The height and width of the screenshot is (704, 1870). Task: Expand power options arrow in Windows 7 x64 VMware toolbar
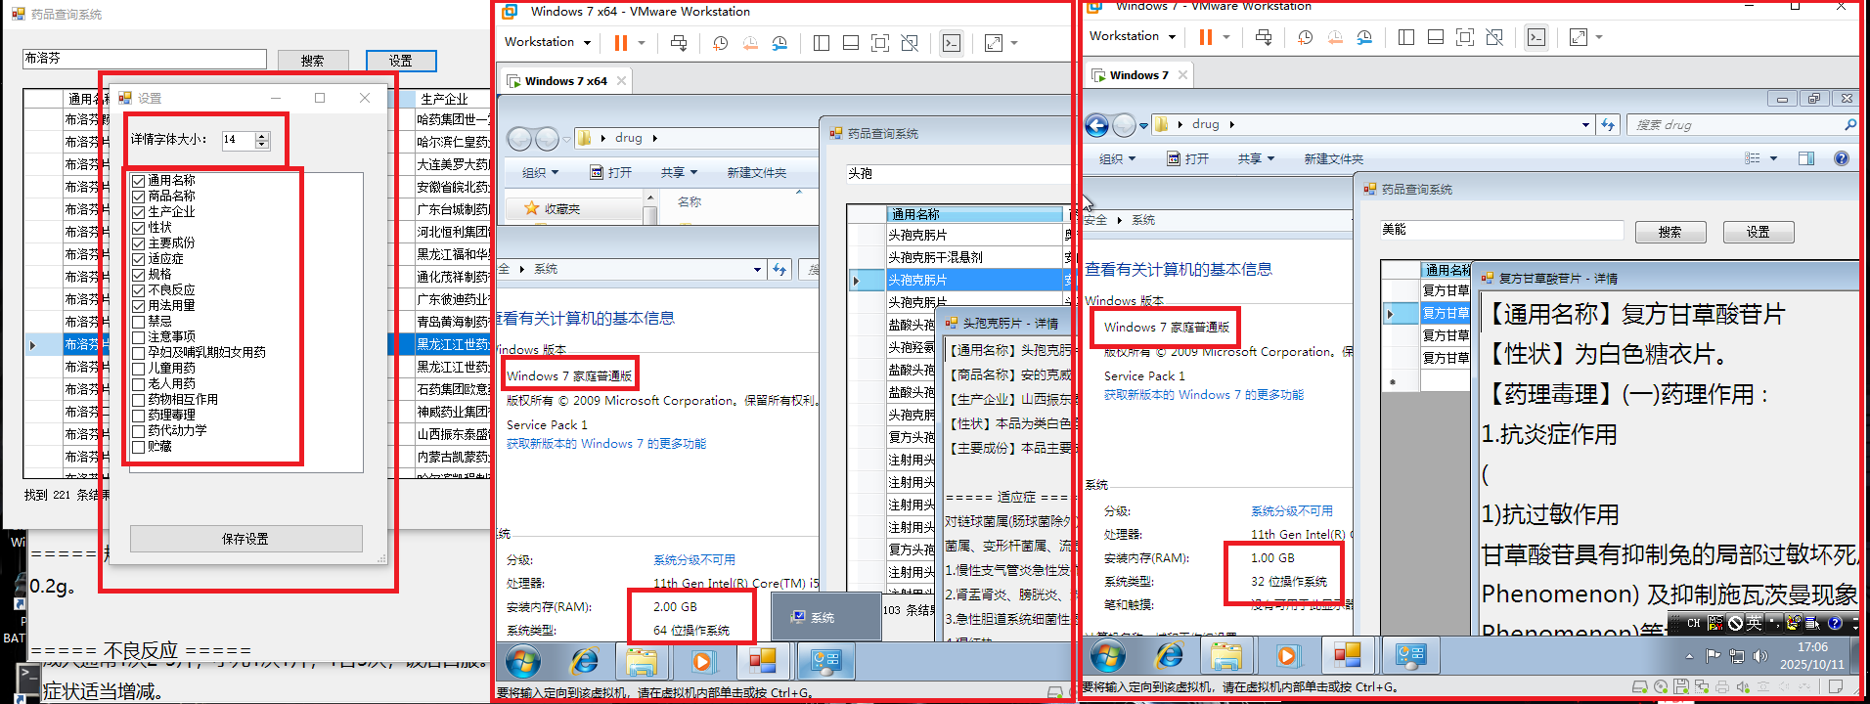[642, 43]
